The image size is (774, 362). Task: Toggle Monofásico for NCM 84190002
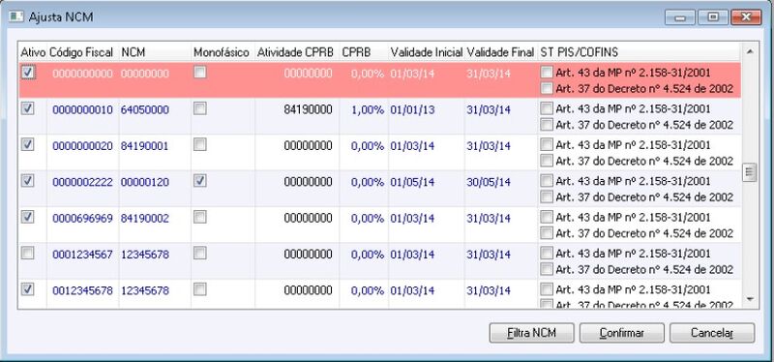click(200, 218)
